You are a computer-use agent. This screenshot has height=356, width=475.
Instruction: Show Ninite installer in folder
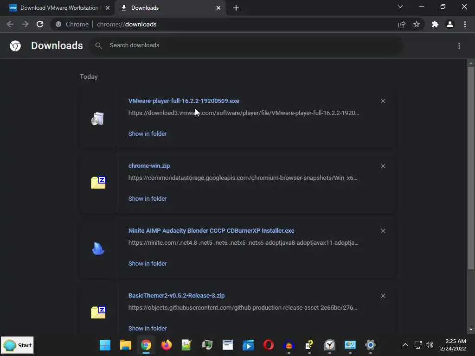coord(147,263)
